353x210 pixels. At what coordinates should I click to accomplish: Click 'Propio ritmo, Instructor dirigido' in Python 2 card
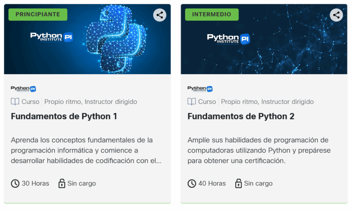267,101
